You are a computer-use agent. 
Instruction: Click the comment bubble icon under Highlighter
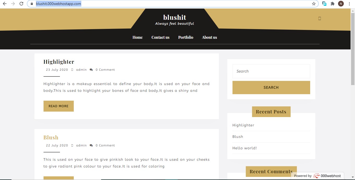[x=91, y=70]
